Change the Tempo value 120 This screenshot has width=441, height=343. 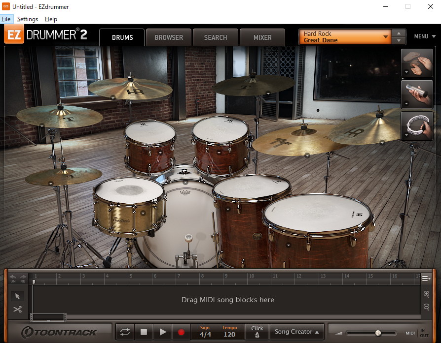[x=229, y=334]
